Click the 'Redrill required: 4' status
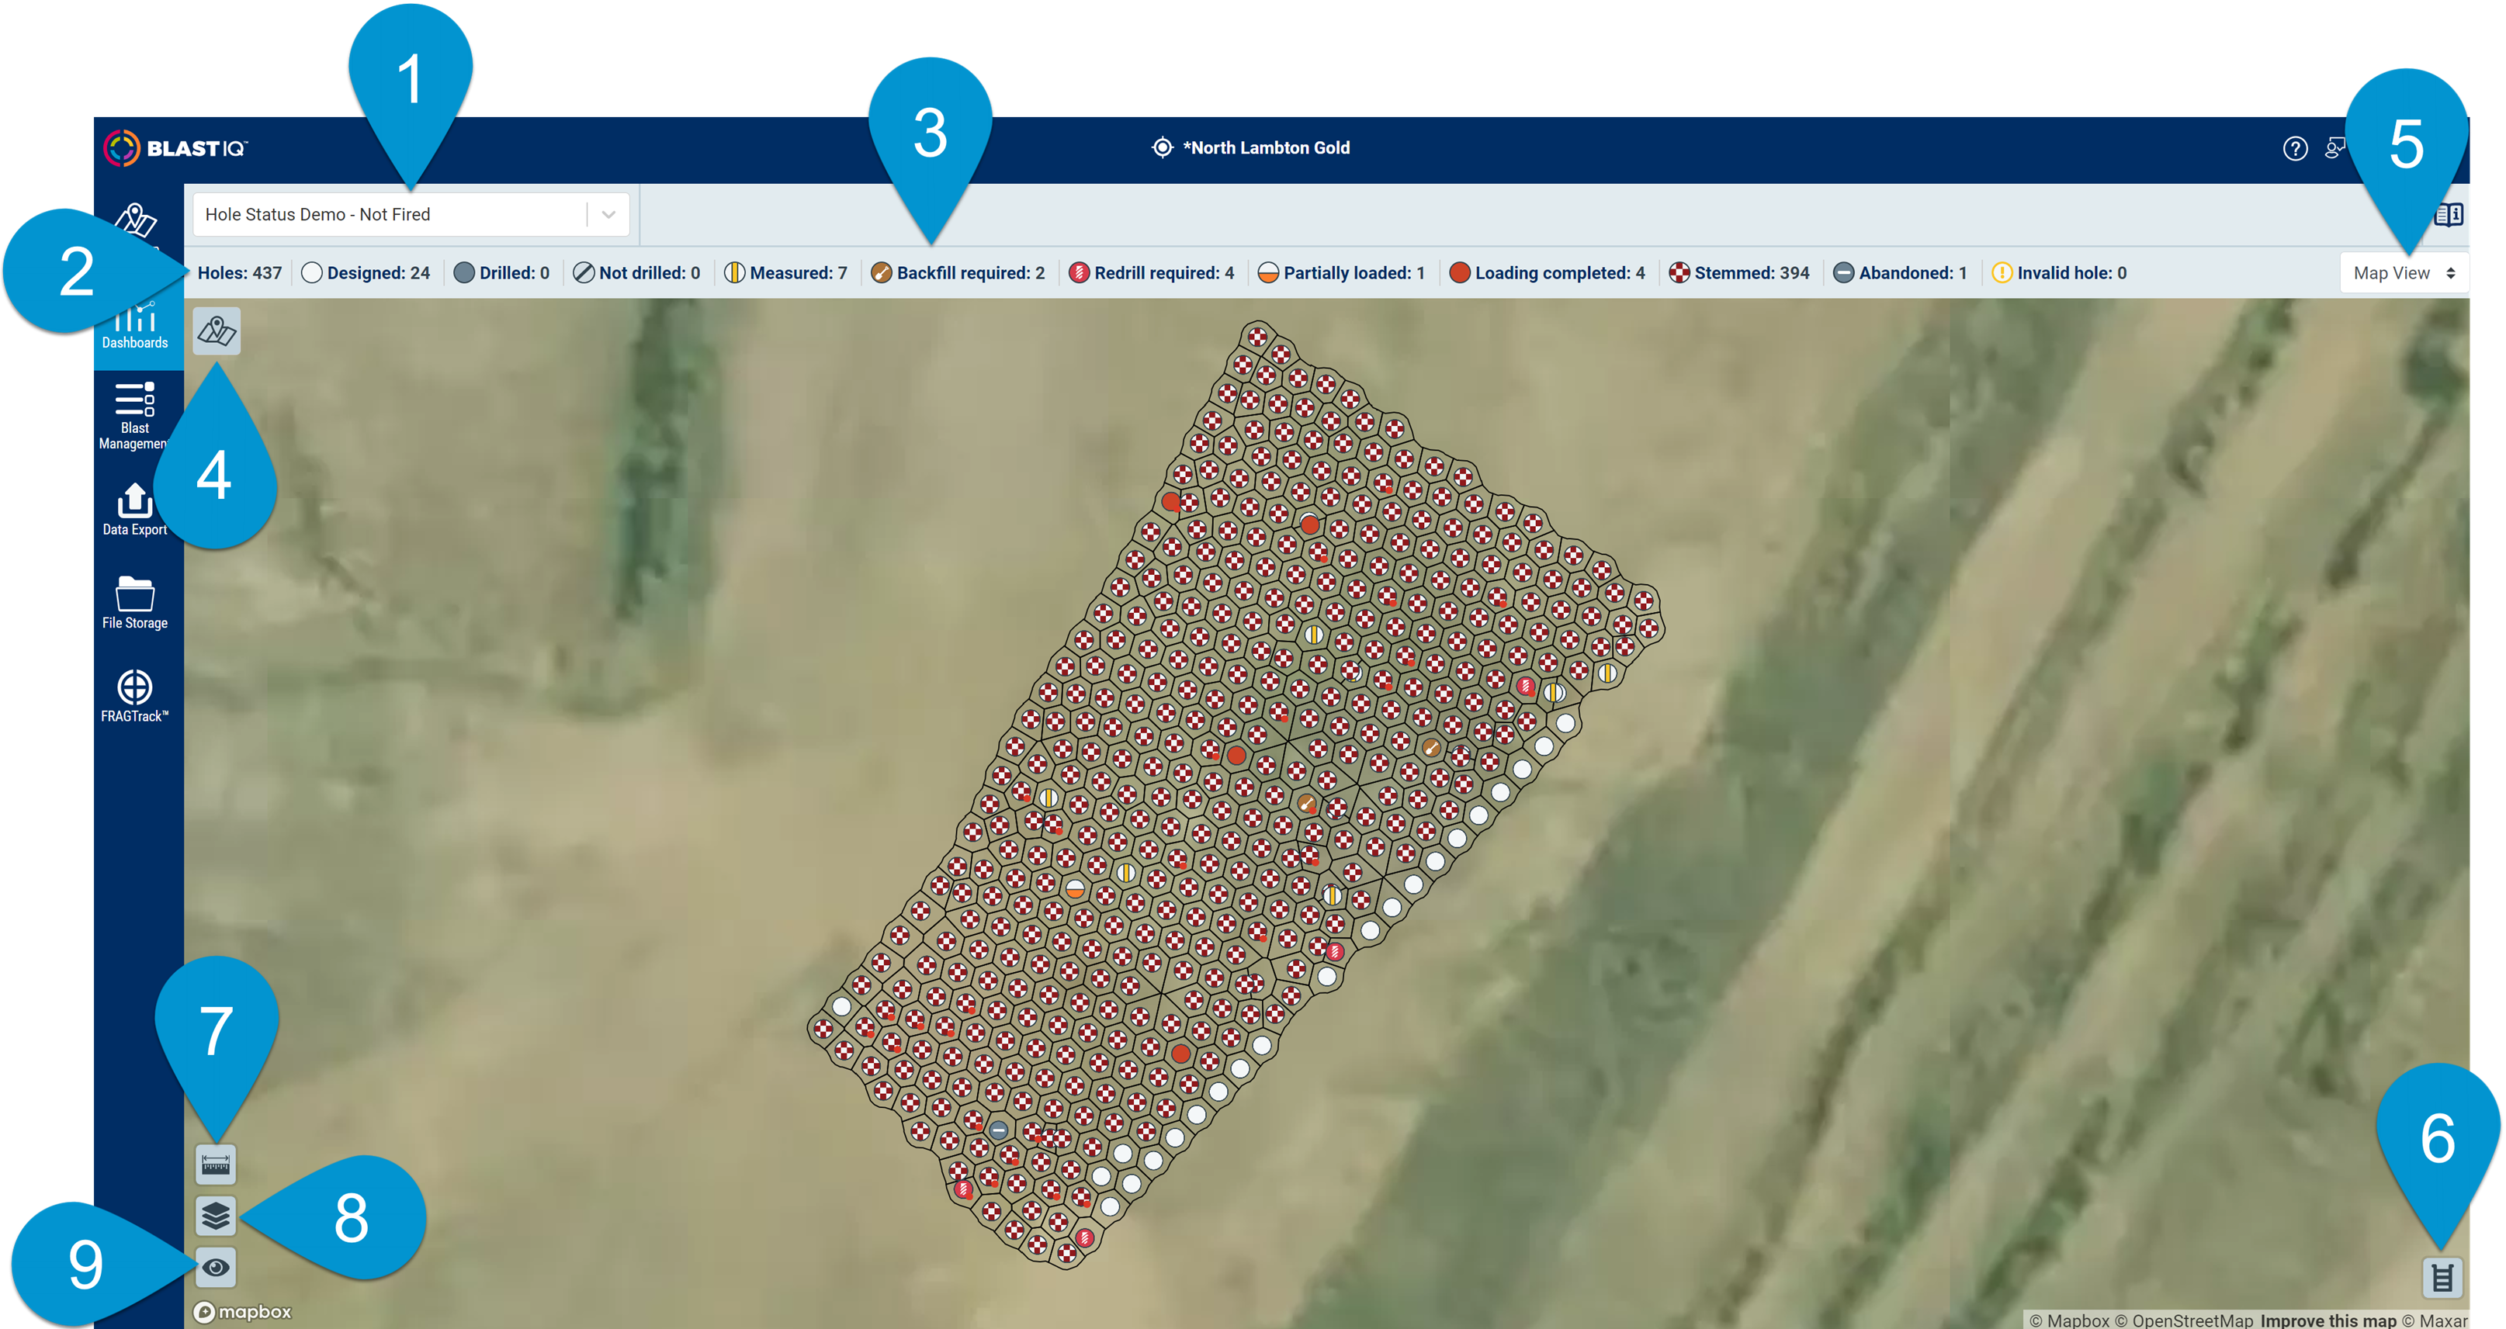 [1152, 273]
